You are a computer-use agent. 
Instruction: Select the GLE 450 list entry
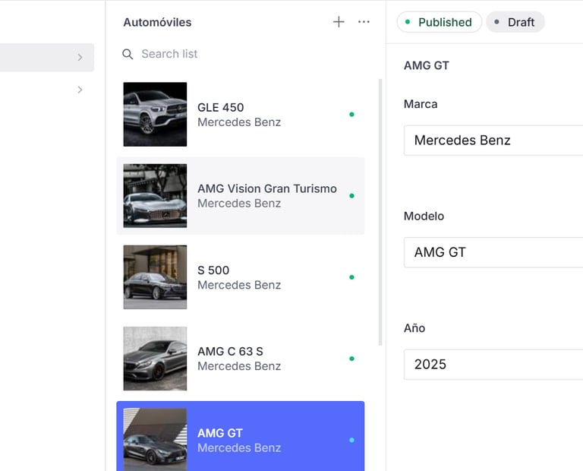coord(241,114)
